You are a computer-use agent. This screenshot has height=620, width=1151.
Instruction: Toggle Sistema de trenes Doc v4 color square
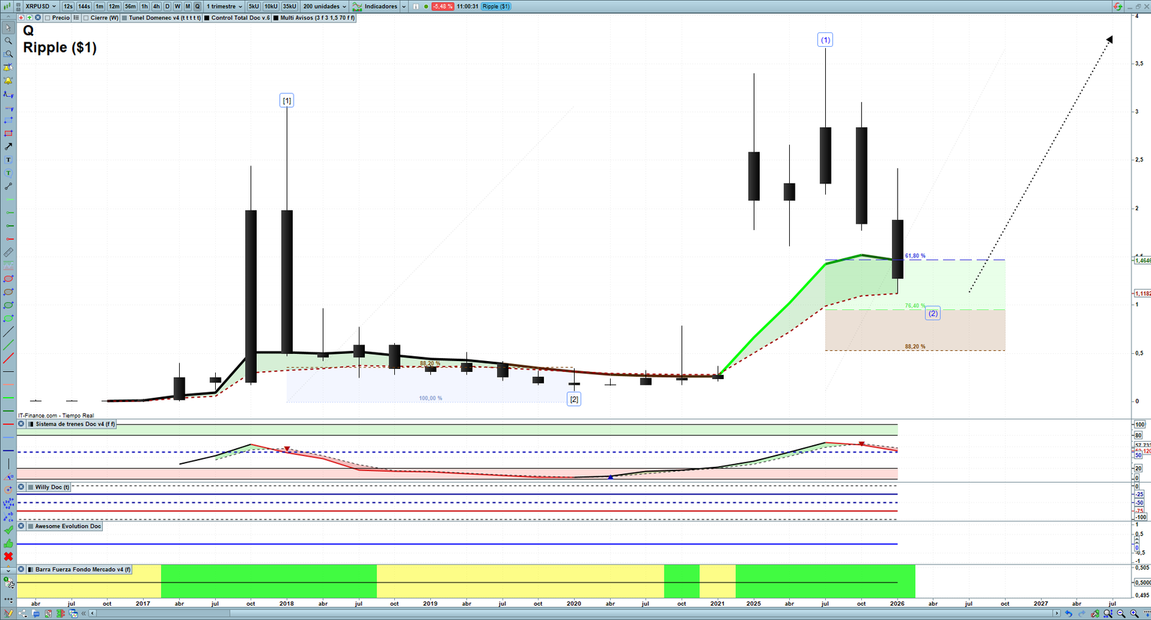coord(30,424)
